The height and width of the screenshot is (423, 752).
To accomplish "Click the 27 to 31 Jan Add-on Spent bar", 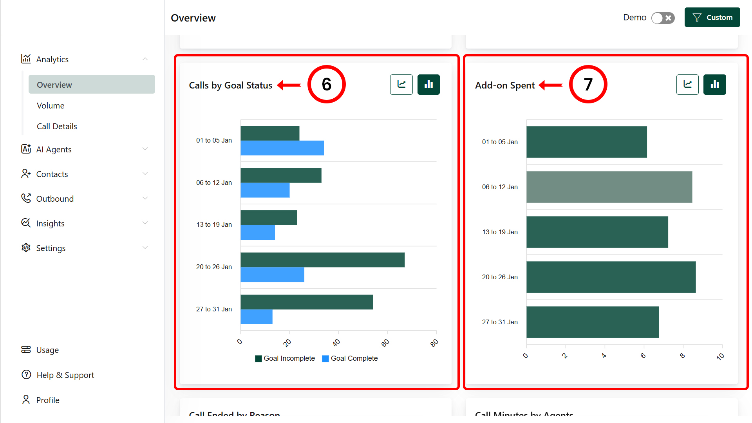I will click(592, 322).
